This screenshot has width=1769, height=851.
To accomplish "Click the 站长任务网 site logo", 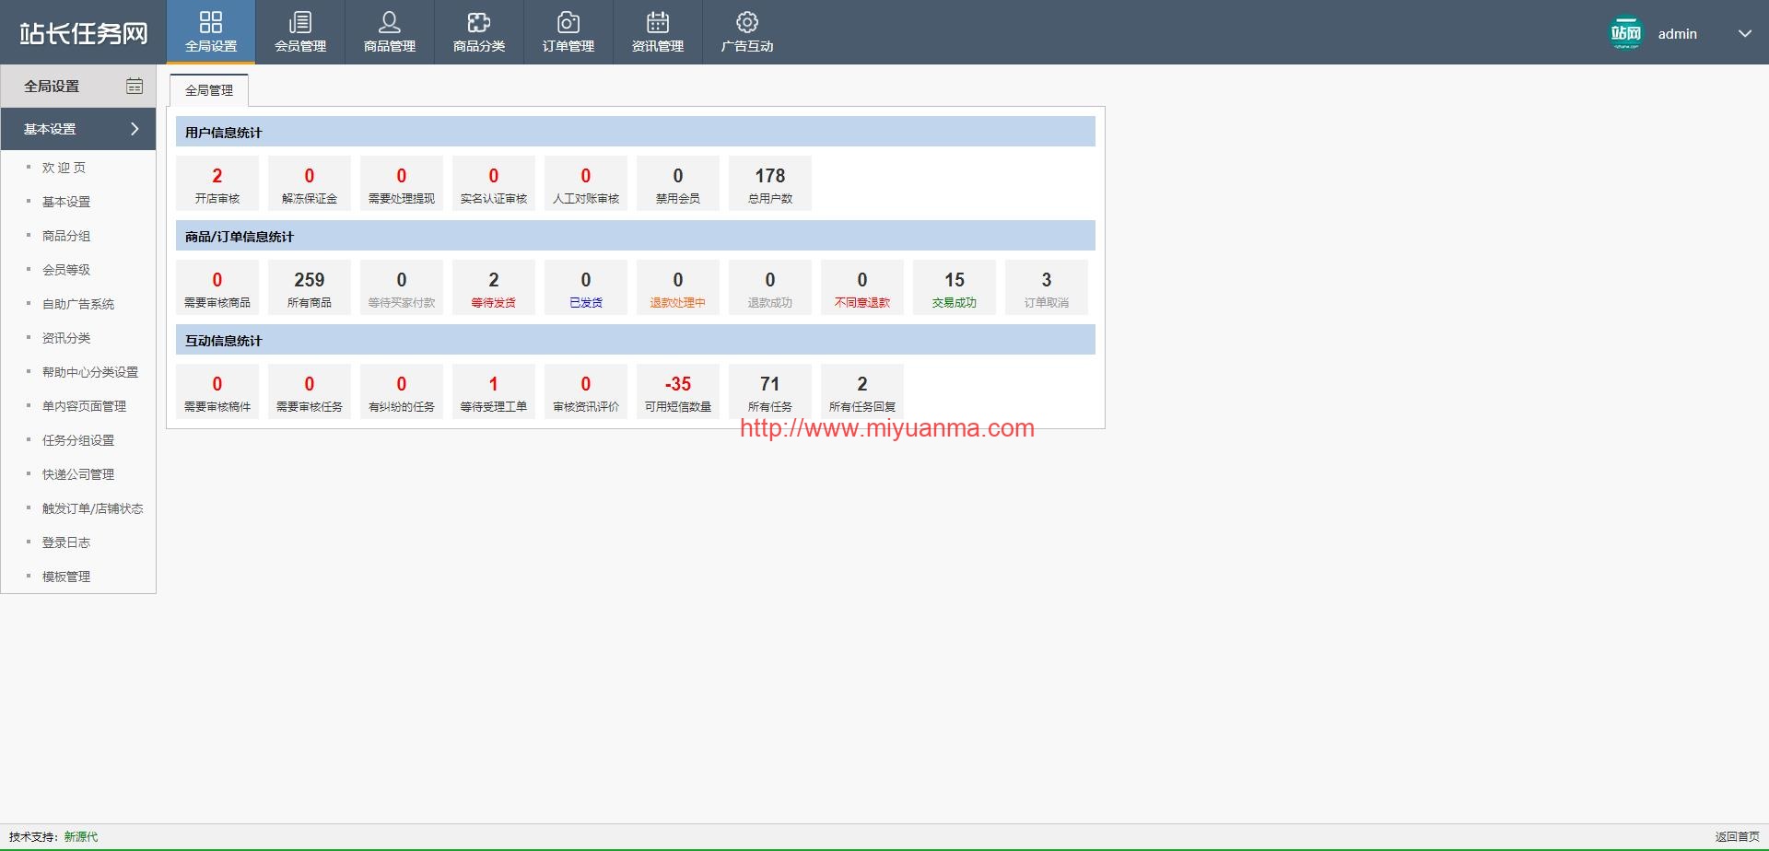I will 84,33.
